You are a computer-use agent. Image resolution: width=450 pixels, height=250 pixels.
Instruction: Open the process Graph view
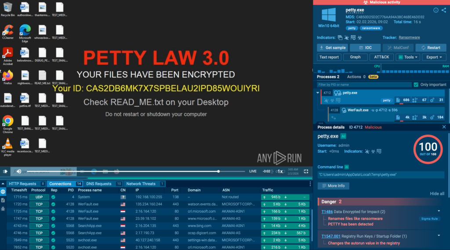355,57
